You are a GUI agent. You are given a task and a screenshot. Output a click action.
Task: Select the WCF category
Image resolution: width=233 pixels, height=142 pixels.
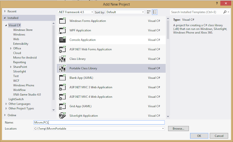(x=16, y=81)
